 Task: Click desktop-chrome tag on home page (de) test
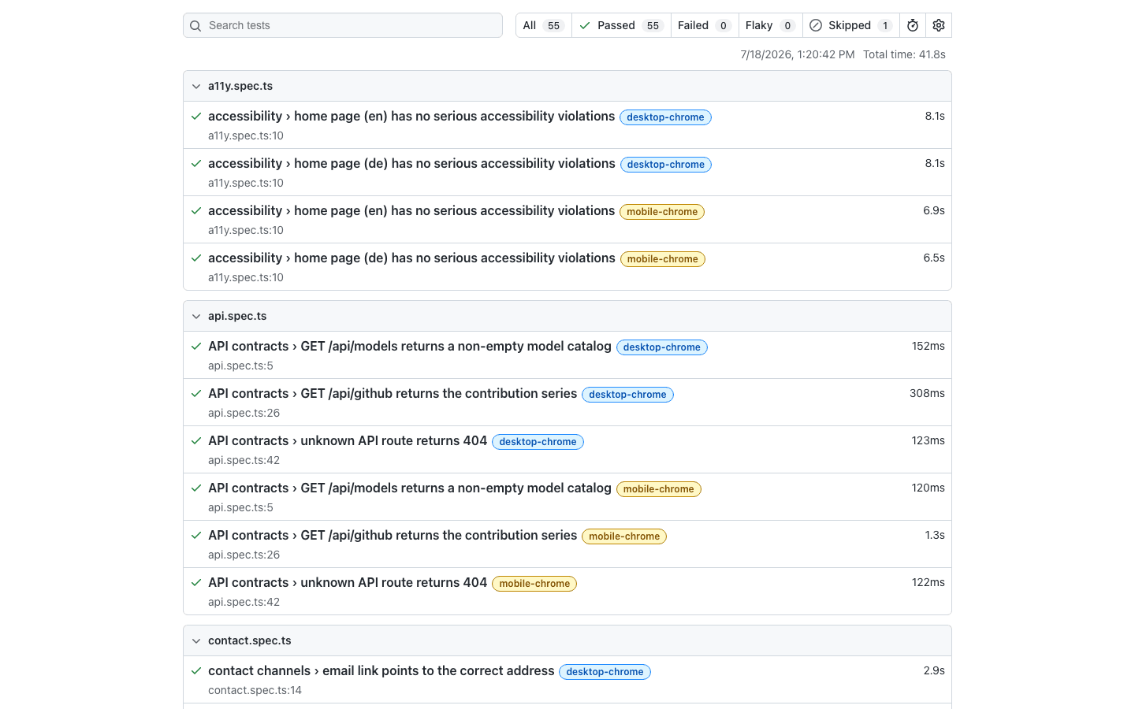coord(666,165)
